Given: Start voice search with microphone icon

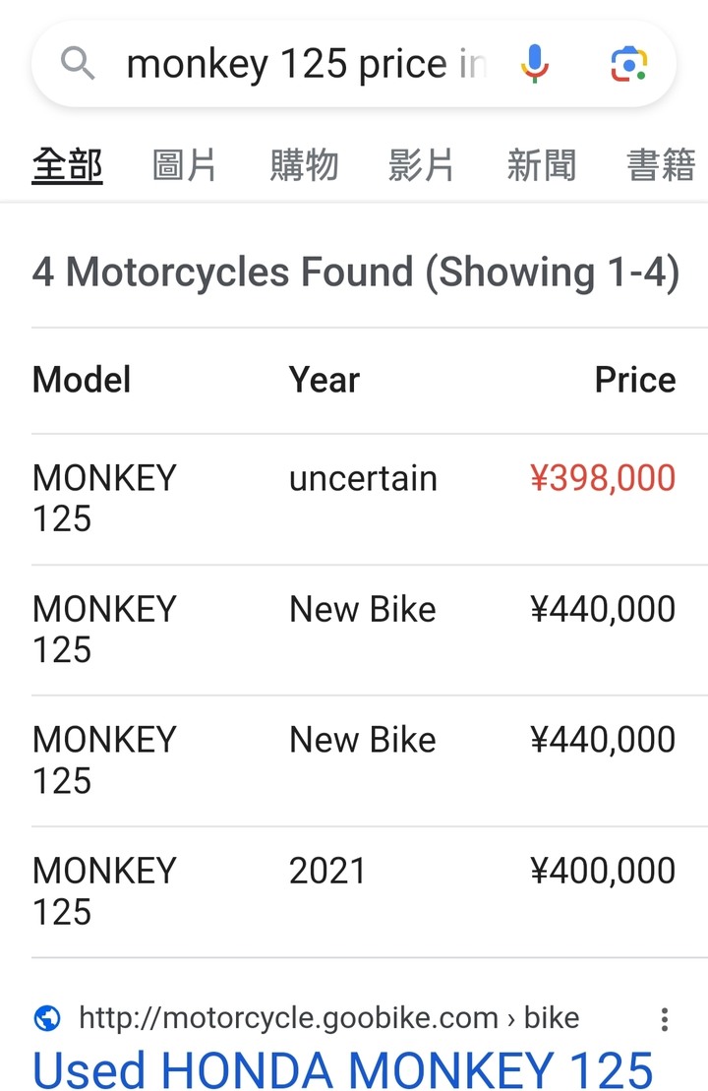Looking at the screenshot, I should pyautogui.click(x=535, y=63).
